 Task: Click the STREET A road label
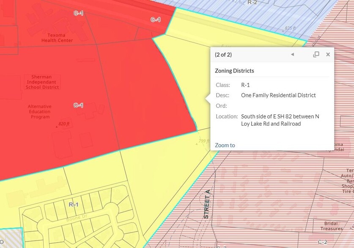coord(207,204)
